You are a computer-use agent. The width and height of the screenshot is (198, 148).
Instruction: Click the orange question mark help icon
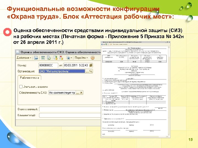click(93, 58)
